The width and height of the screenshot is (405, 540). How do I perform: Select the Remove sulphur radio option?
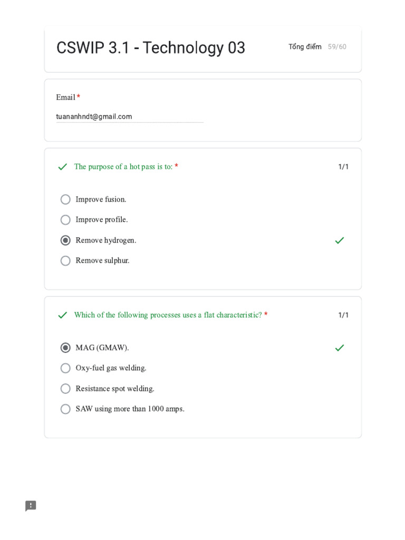[65, 261]
